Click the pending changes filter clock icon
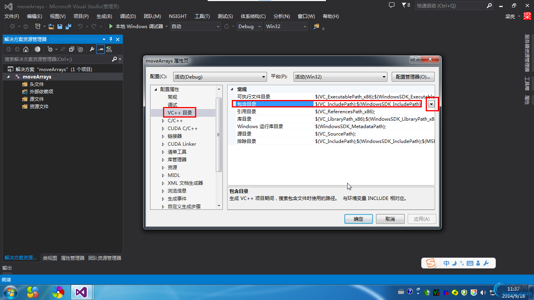Viewport: 534px width, 300px height. [50, 49]
